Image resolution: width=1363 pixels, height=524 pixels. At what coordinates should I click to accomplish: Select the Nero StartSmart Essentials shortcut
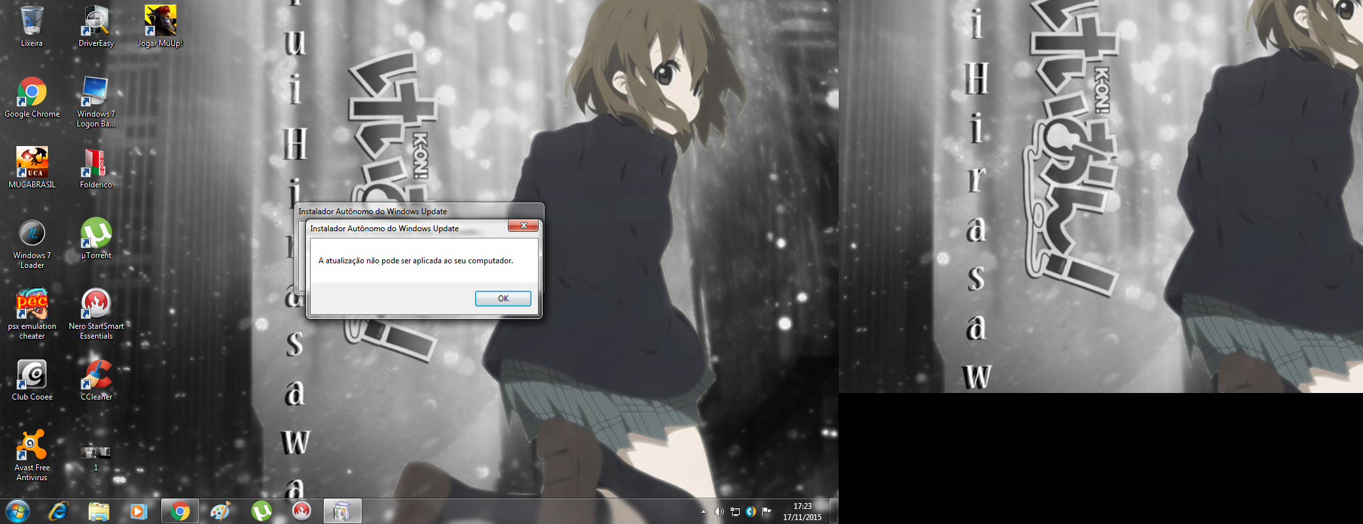(x=96, y=306)
